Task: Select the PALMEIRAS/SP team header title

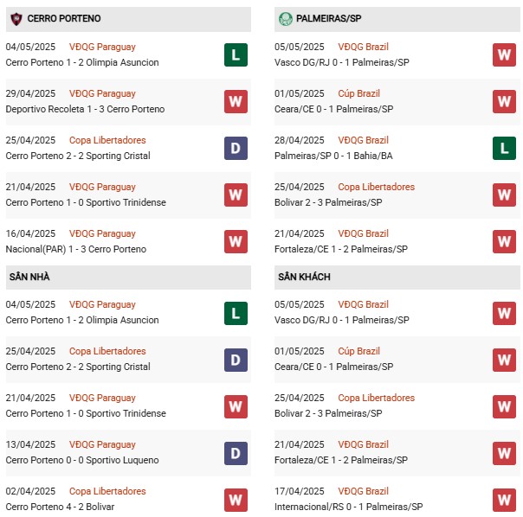Action: pos(328,18)
